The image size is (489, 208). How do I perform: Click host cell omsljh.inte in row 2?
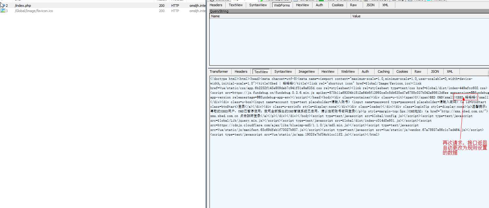(198, 6)
